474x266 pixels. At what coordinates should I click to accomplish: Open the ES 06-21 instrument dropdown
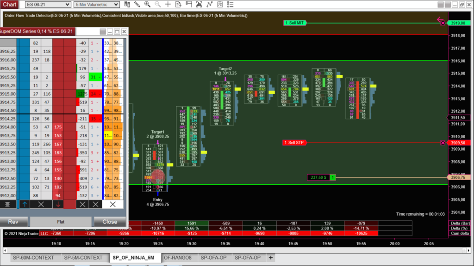(x=48, y=5)
